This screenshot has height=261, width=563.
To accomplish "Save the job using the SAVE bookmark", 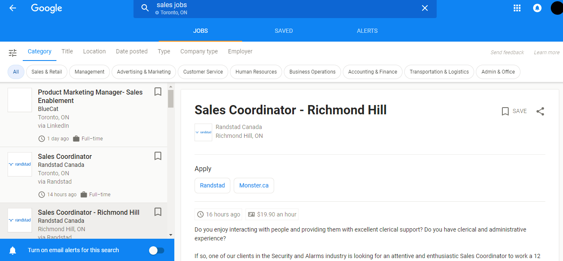I will tap(514, 111).
